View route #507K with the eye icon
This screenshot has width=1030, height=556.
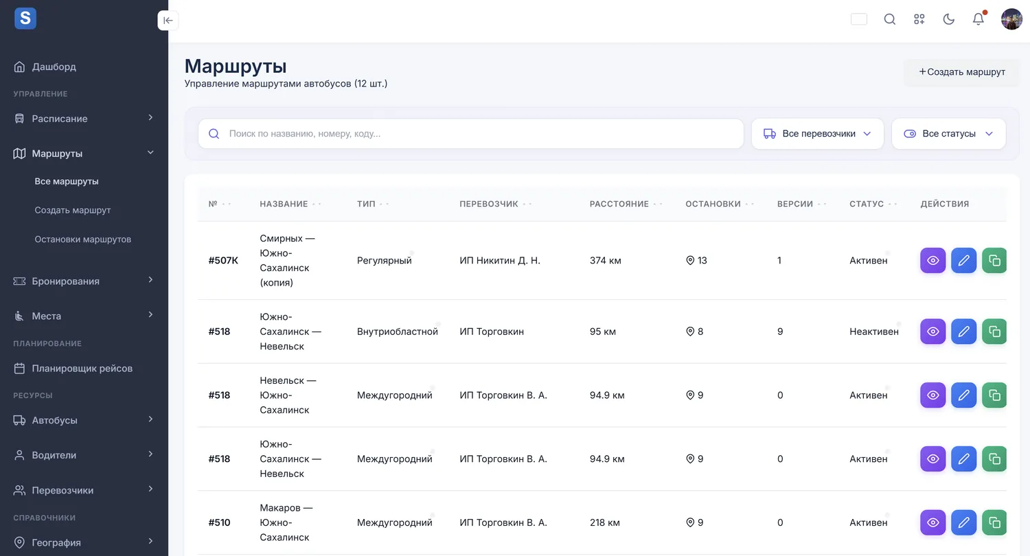pos(933,260)
